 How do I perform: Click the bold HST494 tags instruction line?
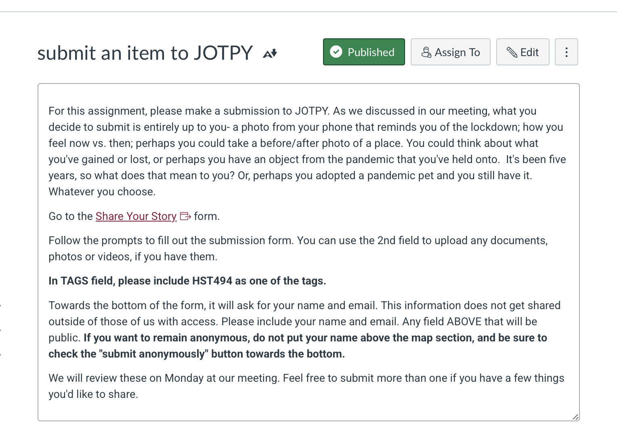coord(187,281)
